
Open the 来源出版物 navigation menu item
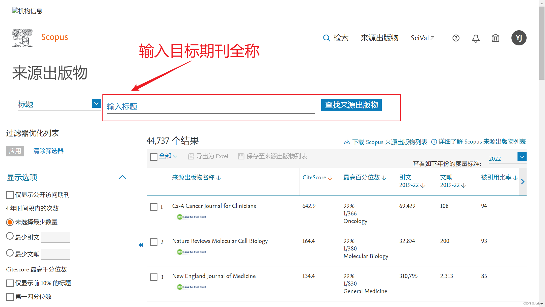[x=379, y=38]
